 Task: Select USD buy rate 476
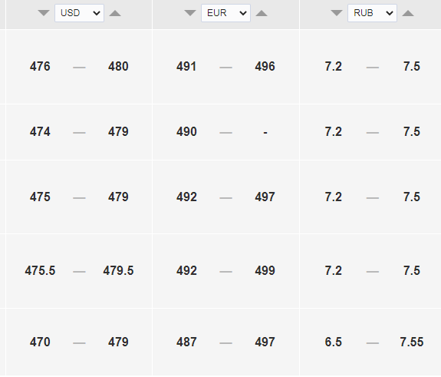[40, 67]
